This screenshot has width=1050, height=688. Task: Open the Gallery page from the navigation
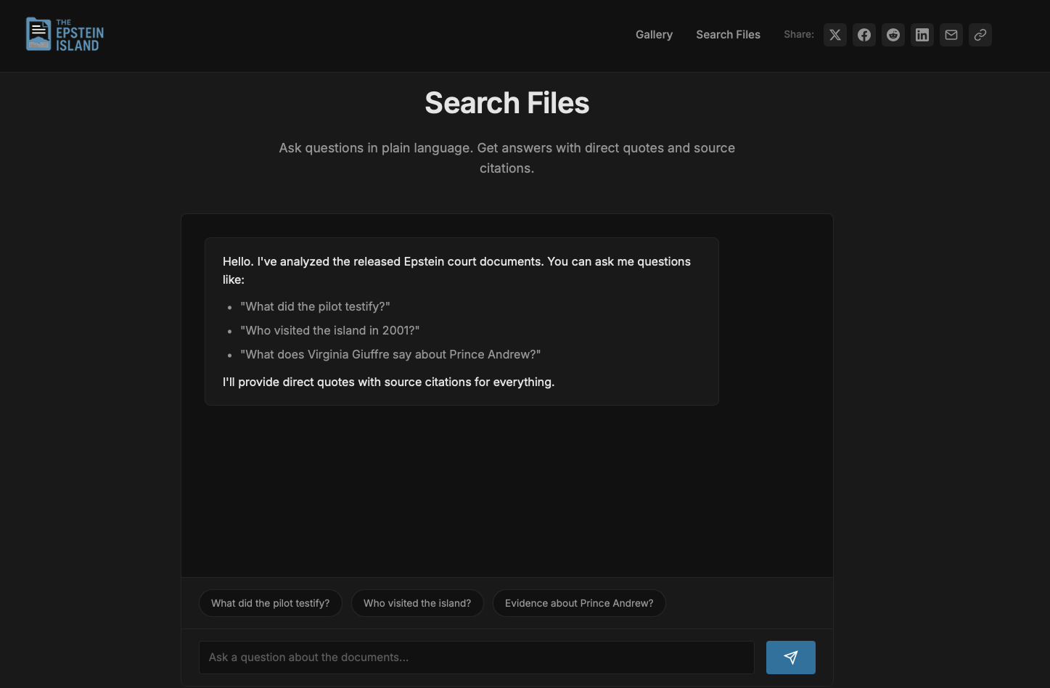[x=654, y=35]
